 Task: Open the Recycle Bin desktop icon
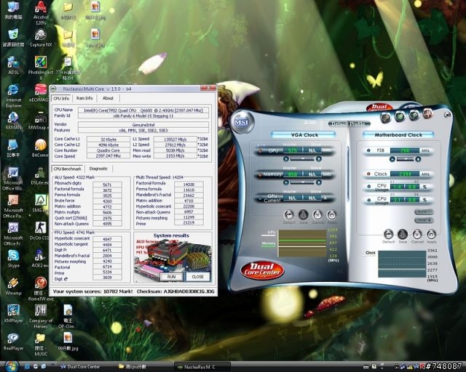coord(13,37)
